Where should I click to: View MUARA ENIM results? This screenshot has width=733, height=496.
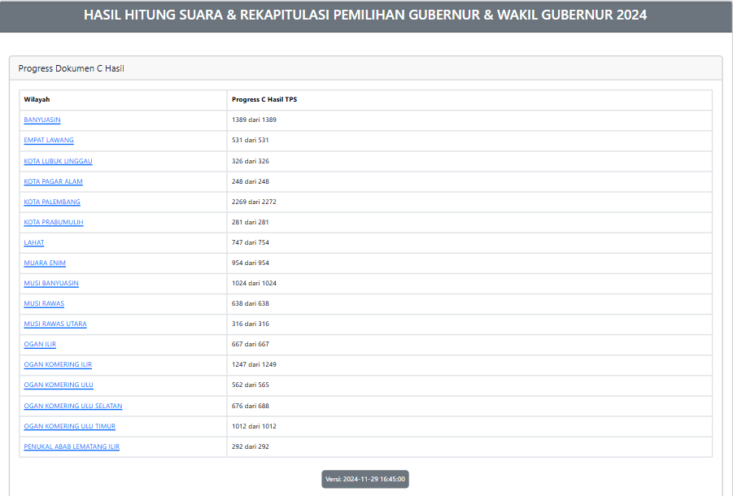click(45, 263)
